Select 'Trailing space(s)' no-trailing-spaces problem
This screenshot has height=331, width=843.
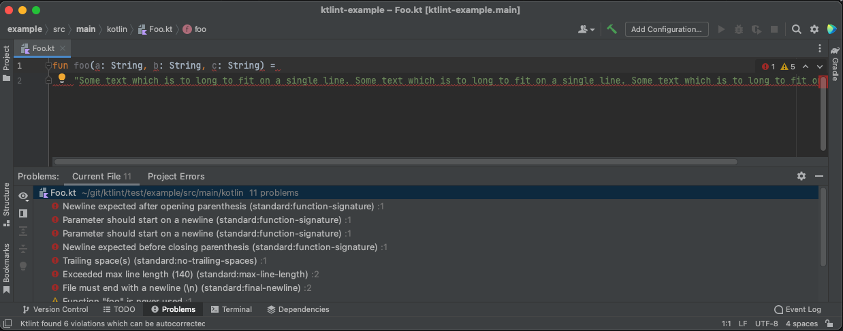pyautogui.click(x=160, y=260)
